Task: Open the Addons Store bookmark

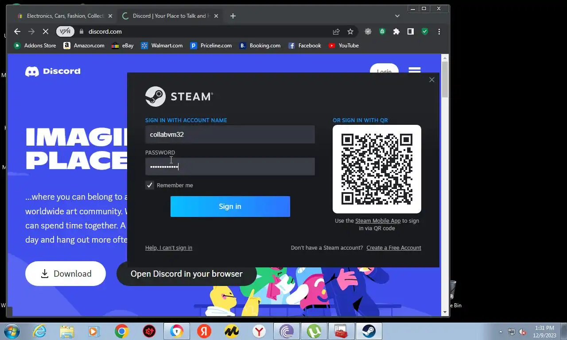Action: (x=35, y=46)
